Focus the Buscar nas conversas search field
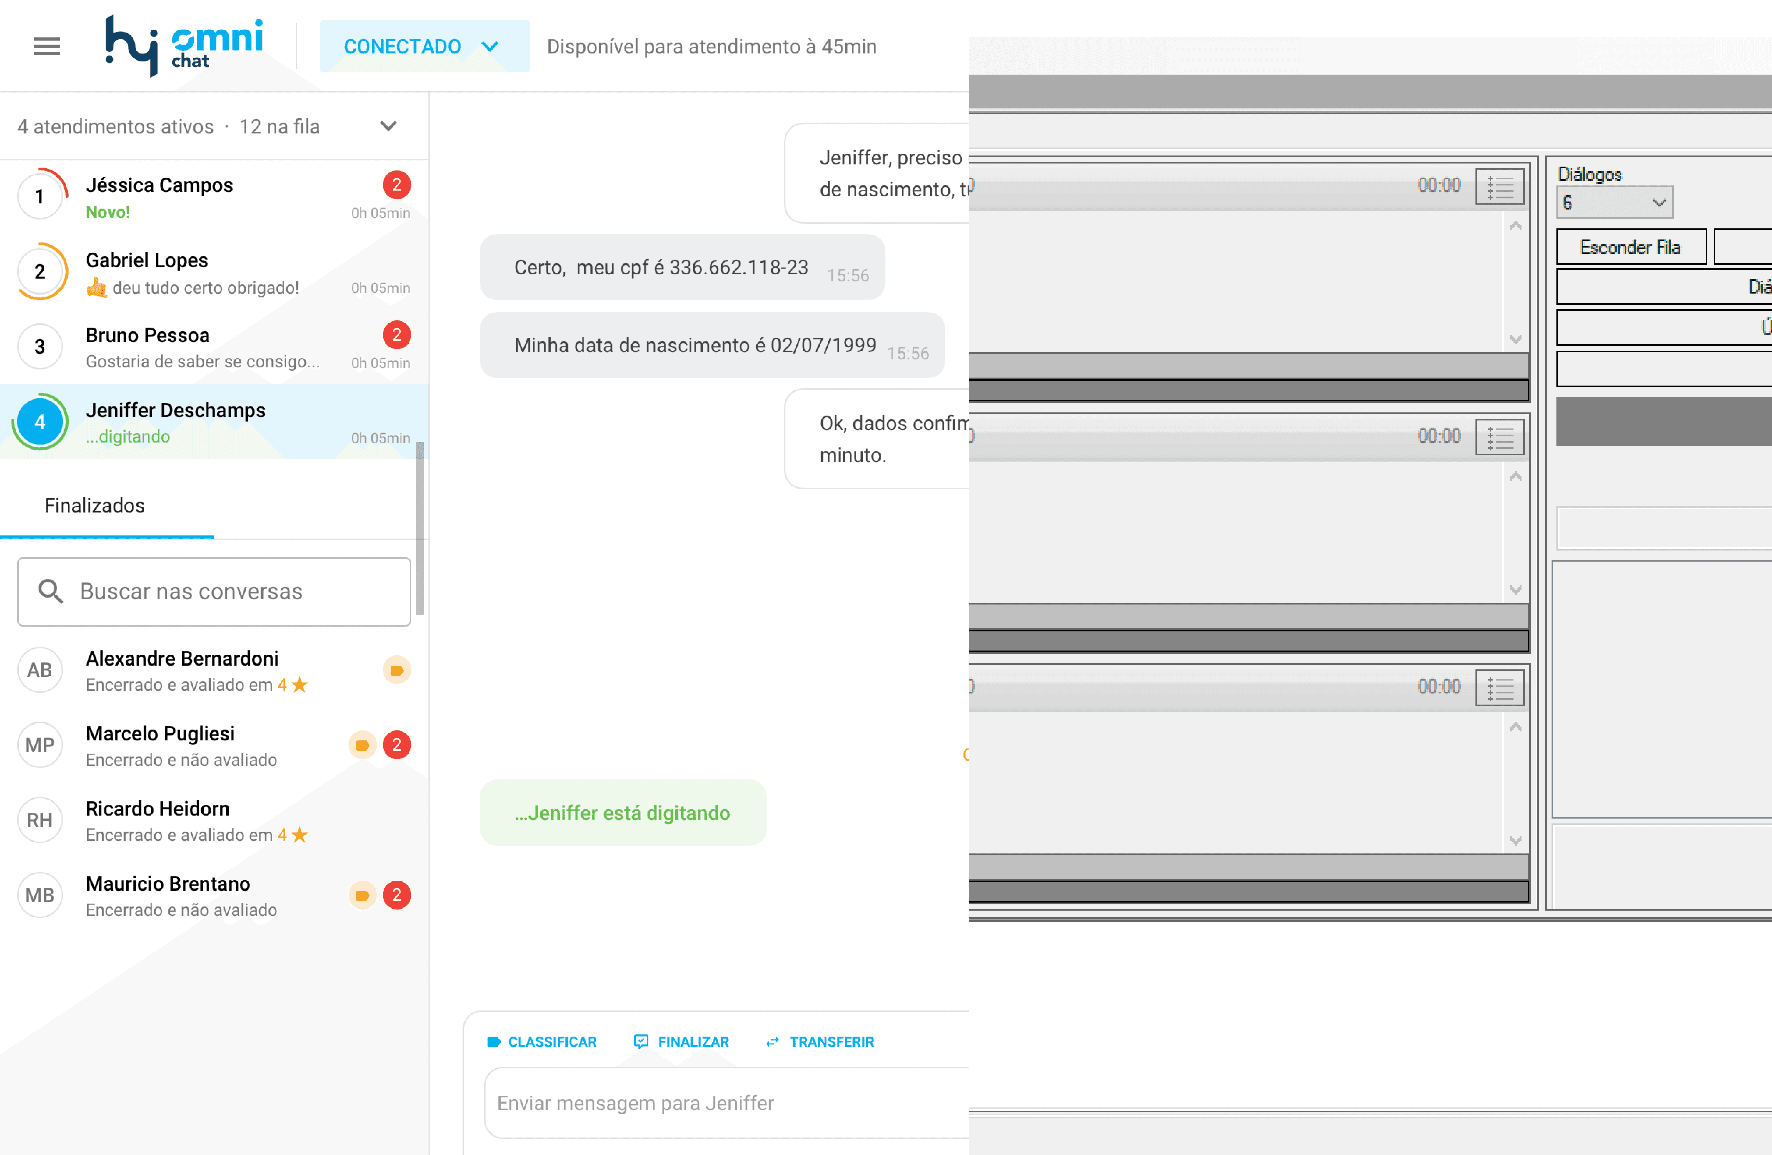 pyautogui.click(x=214, y=592)
